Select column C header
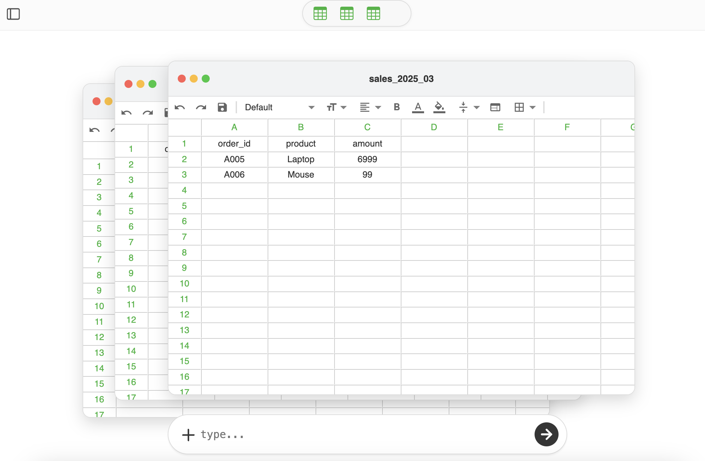 pyautogui.click(x=367, y=127)
